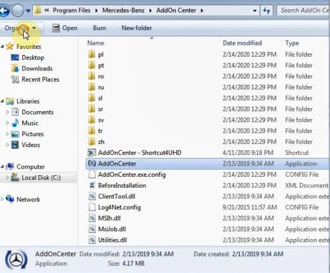
Task: Collapse the Favorites tree node
Action: click(2, 47)
